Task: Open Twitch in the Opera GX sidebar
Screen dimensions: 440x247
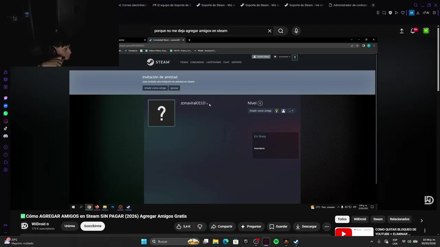Action: pos(5,98)
